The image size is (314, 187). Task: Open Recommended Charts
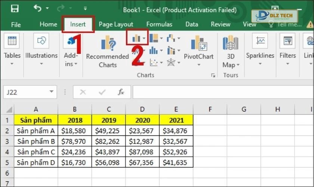(x=107, y=51)
